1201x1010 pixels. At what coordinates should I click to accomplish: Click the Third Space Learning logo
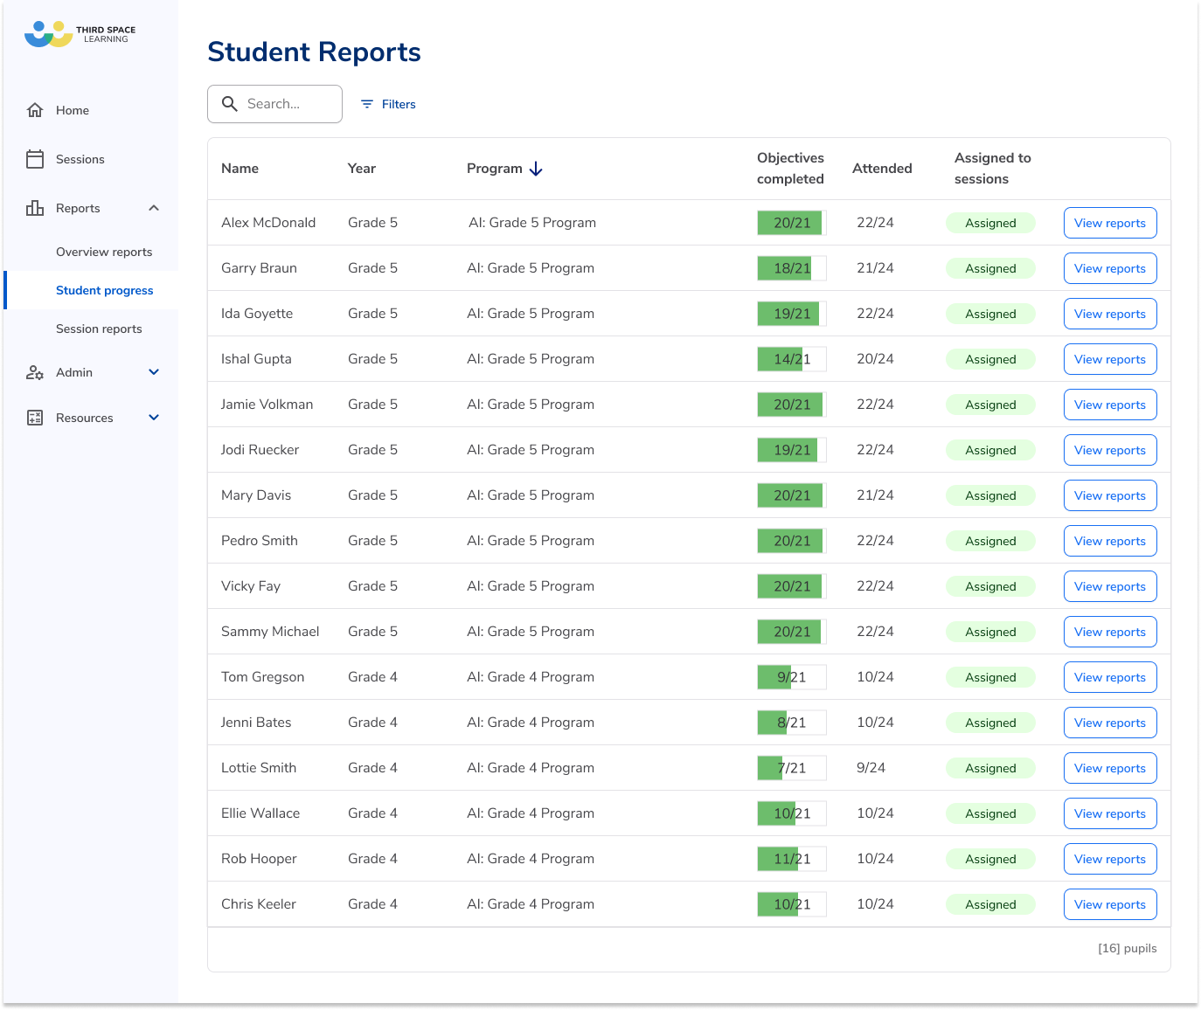coord(79,33)
